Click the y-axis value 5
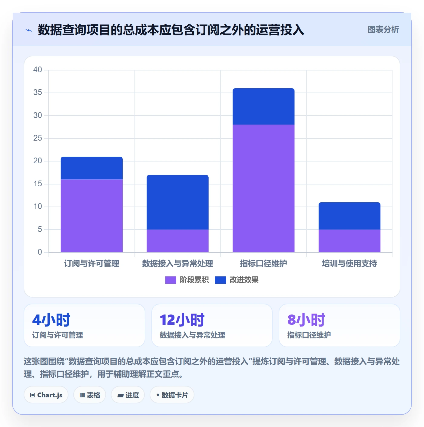Screen dimensions: 424x427 click(40, 230)
